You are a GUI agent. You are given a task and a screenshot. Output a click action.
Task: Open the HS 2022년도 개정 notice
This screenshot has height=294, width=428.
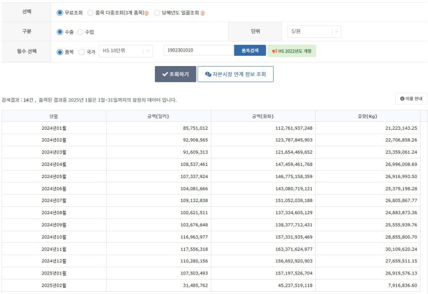(x=292, y=51)
